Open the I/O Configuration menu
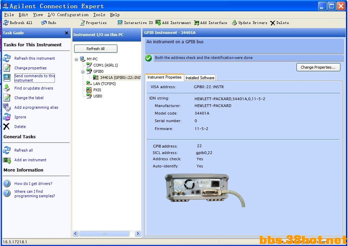This screenshot has width=348, height=246. pos(68,15)
